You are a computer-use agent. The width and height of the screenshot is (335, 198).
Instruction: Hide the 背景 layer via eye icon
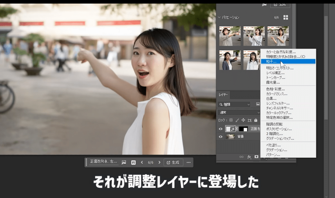click(220, 137)
